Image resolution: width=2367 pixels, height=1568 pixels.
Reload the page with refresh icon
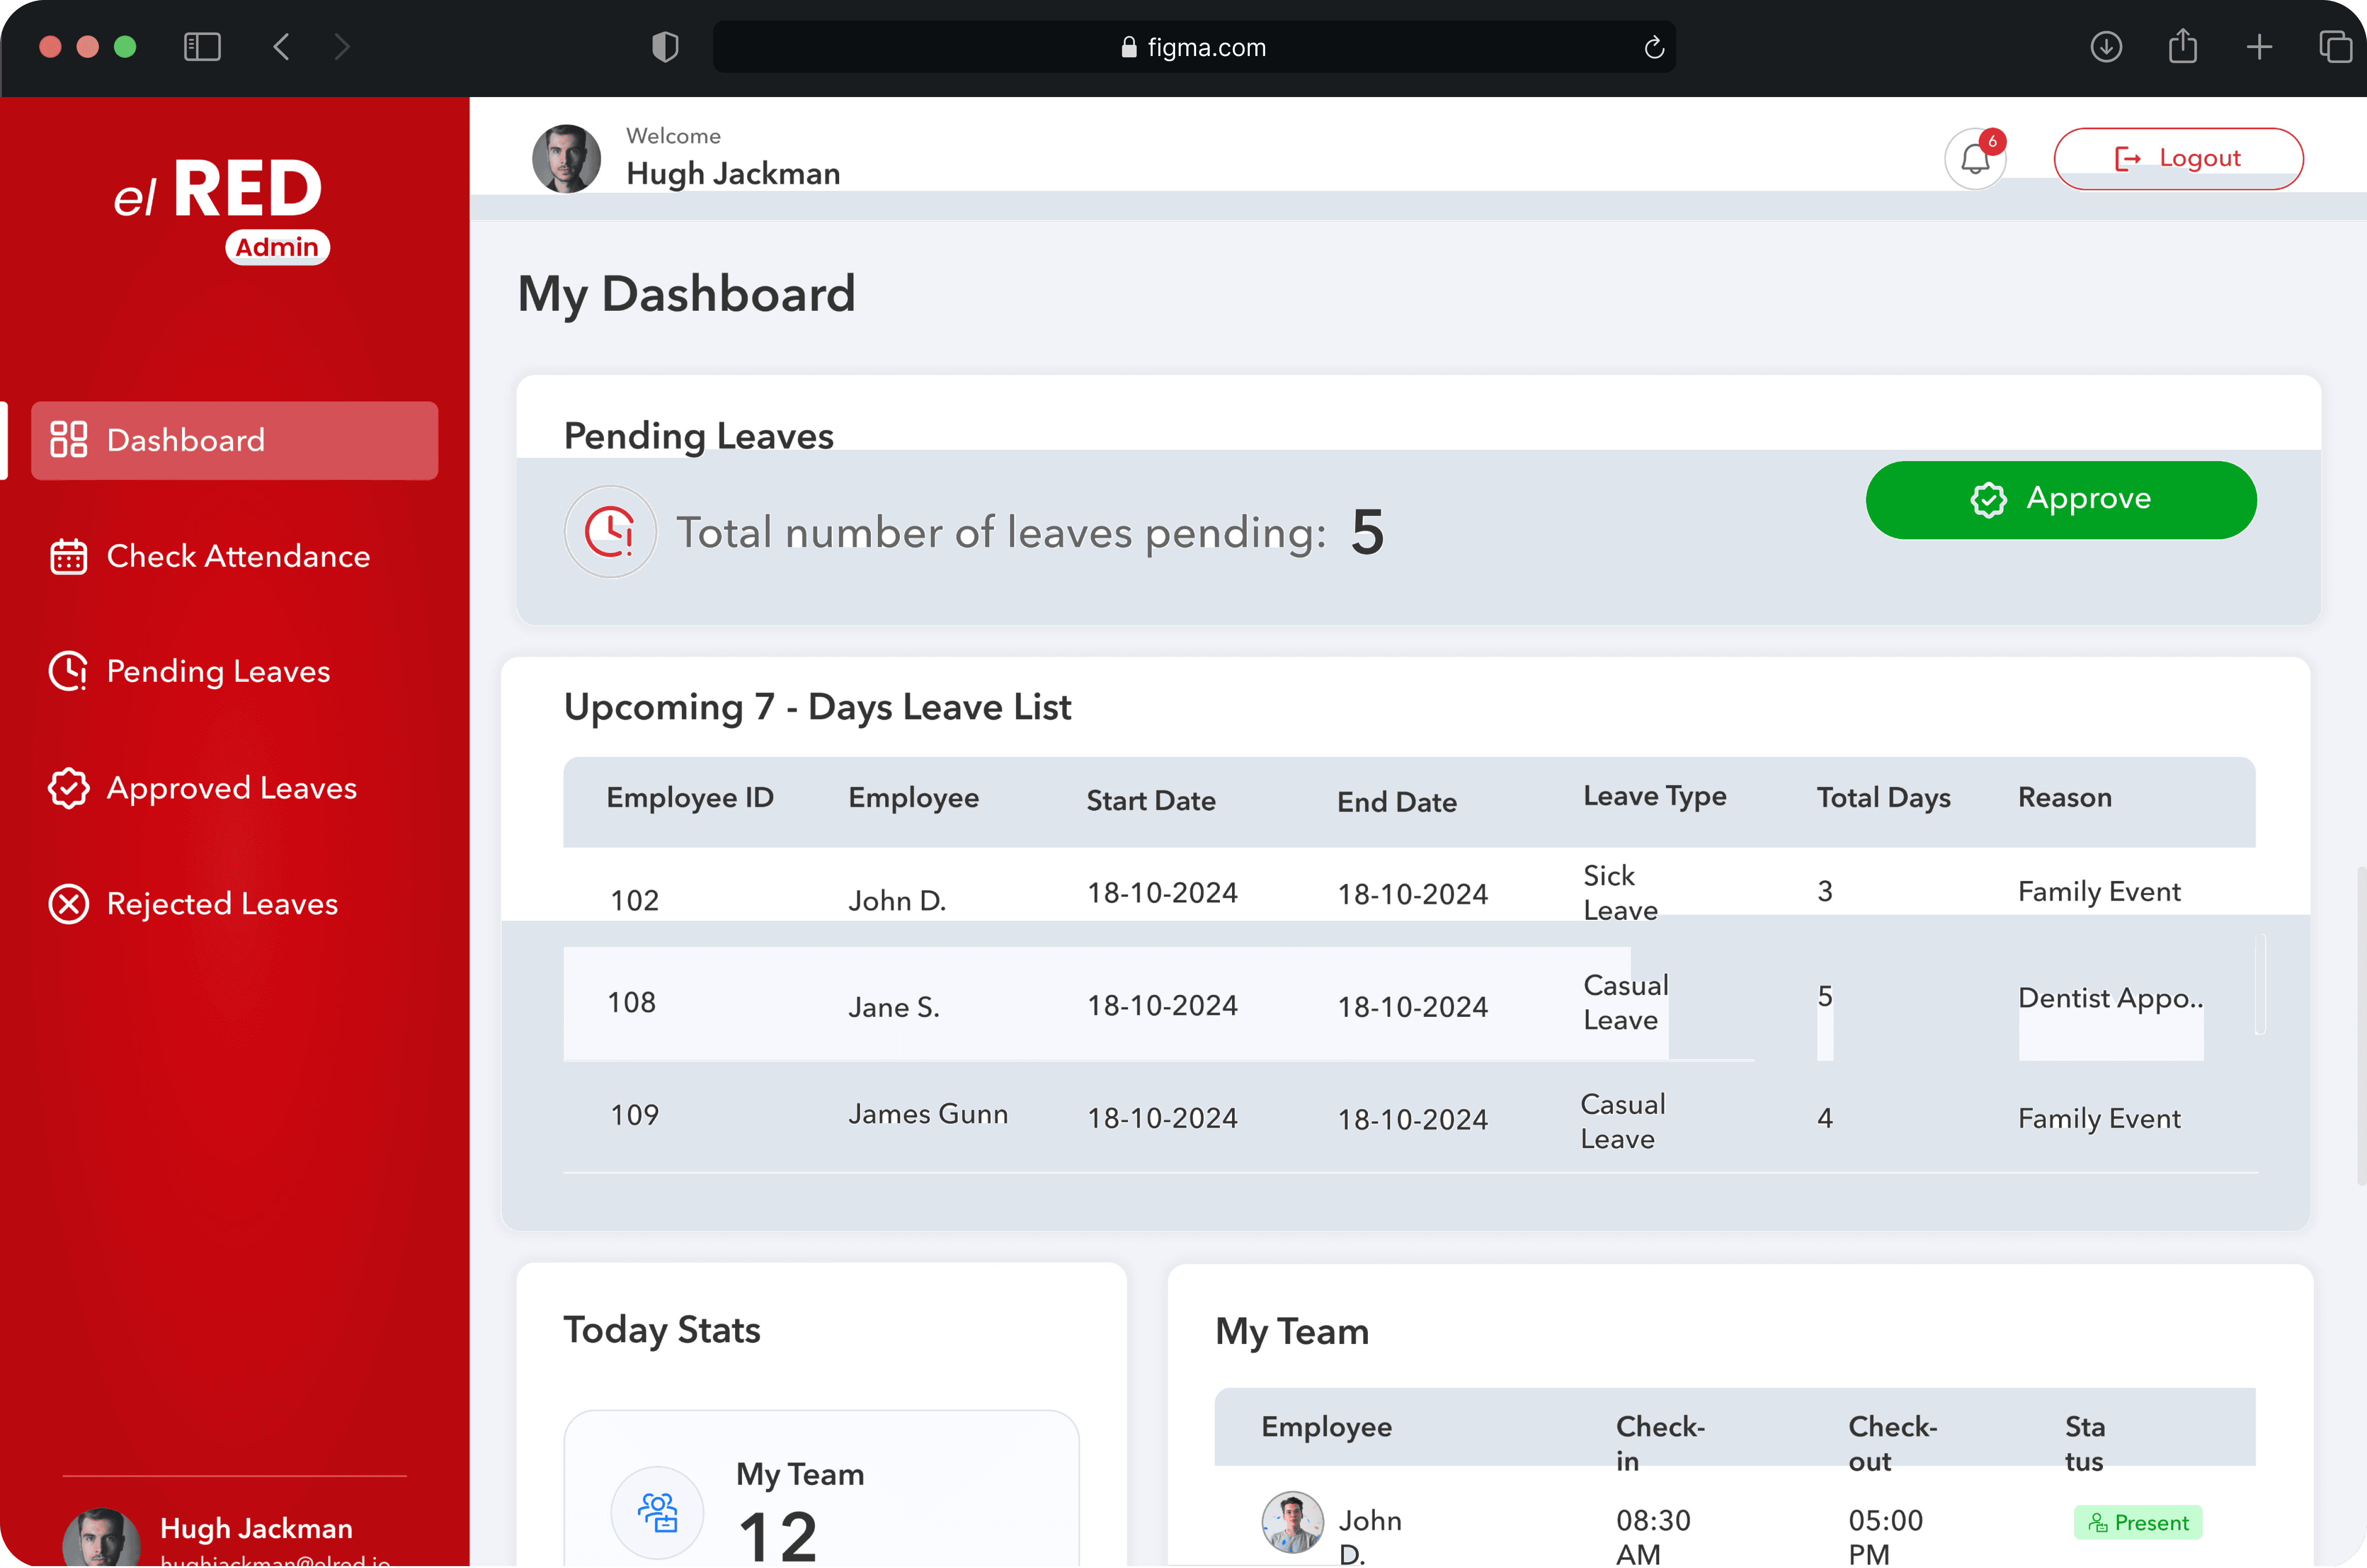pyautogui.click(x=1654, y=47)
